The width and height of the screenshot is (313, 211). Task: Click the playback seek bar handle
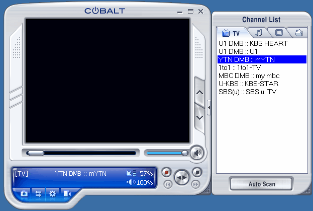(x=35, y=153)
